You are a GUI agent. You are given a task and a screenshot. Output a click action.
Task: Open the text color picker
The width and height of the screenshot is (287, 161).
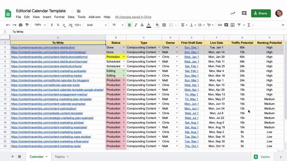click(148, 25)
